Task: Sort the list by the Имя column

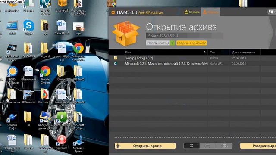Action: [128, 52]
